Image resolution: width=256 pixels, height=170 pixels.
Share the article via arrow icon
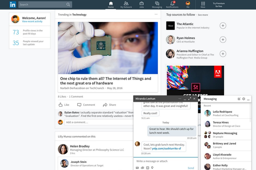pyautogui.click(x=105, y=105)
